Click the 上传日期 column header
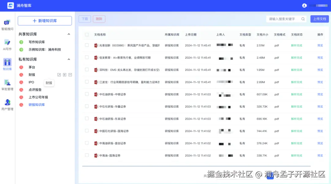Viewport: 331px width, 184px height. click(x=191, y=35)
